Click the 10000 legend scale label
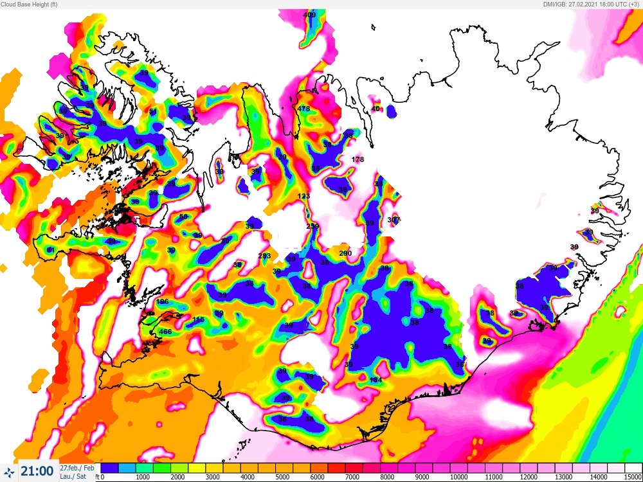643x482 pixels. 458,477
